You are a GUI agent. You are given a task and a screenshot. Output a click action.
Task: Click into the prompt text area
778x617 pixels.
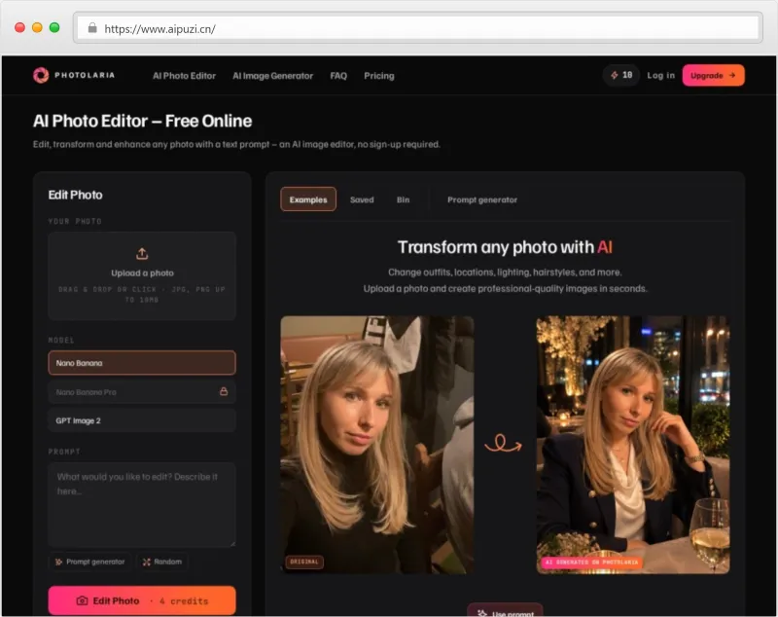point(142,505)
